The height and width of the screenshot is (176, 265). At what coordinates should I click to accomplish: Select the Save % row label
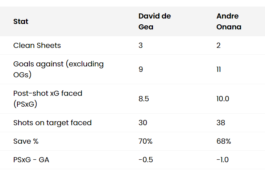(26, 141)
